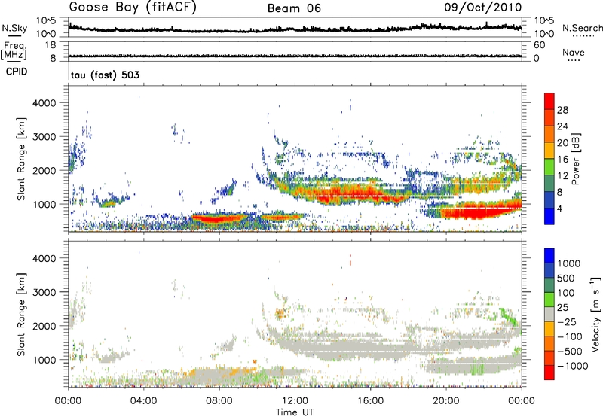Select the "N.Sky" legend label
The image size is (603, 417).
pos(14,28)
